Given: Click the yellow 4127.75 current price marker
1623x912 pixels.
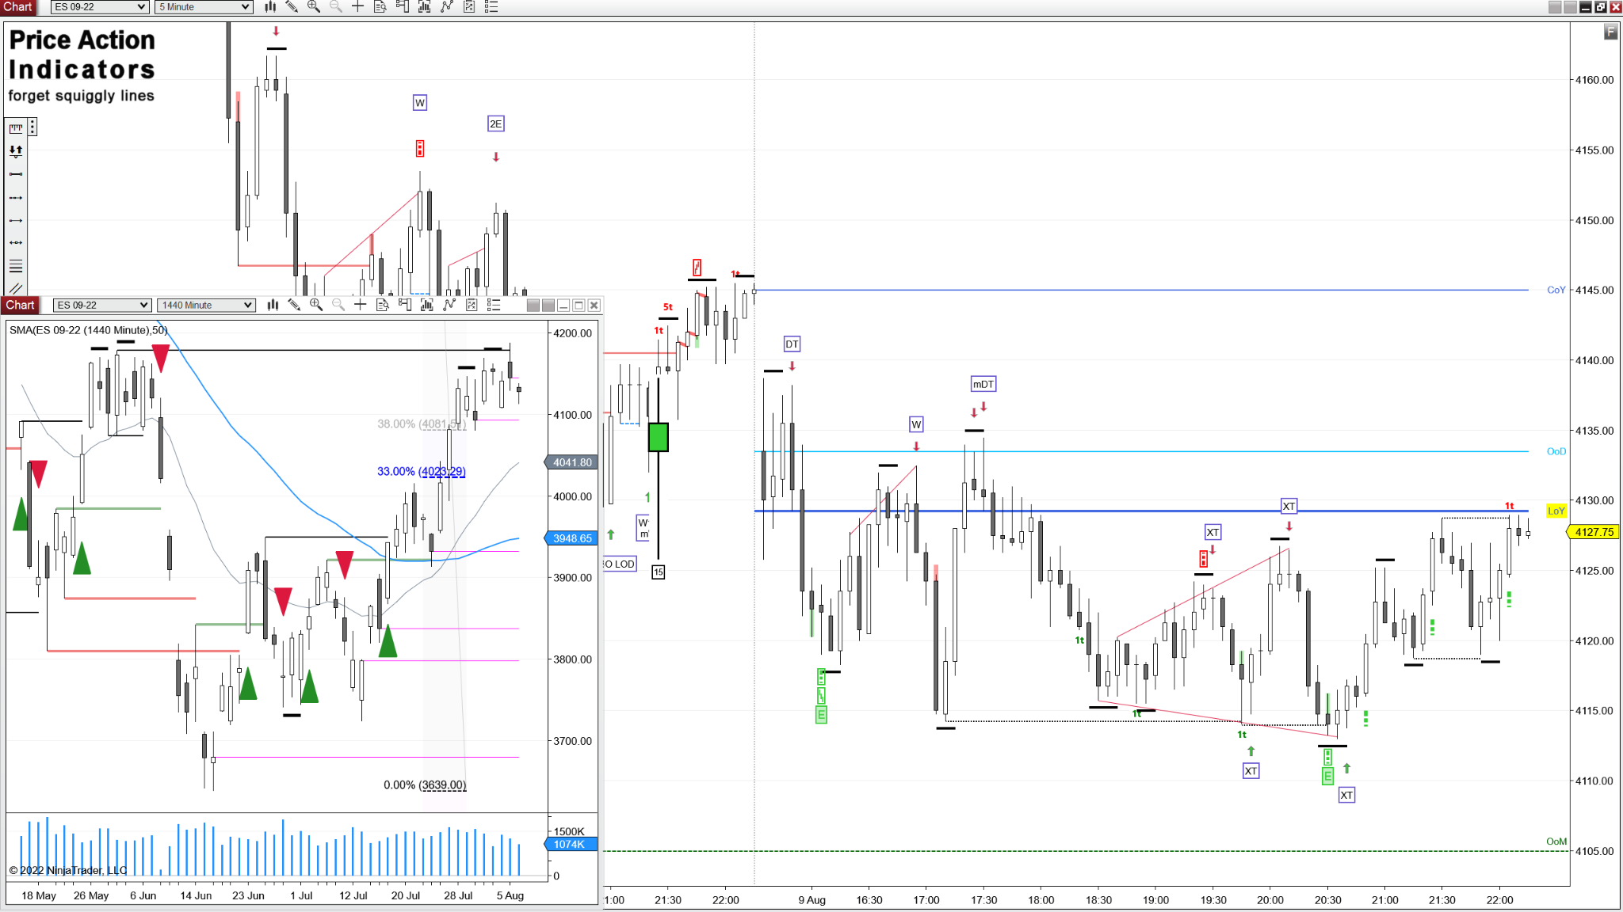Looking at the screenshot, I should pos(1594,532).
